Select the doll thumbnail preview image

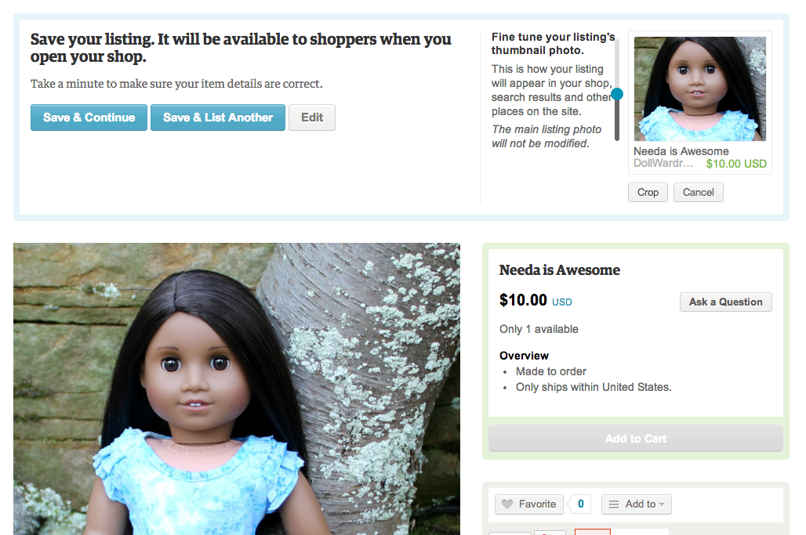click(699, 89)
